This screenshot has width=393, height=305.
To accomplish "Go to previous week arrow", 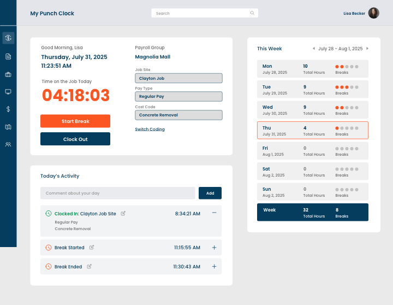I will point(313,49).
